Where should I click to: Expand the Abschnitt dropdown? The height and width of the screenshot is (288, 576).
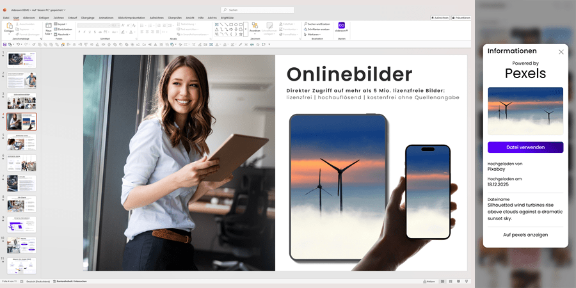click(x=63, y=35)
